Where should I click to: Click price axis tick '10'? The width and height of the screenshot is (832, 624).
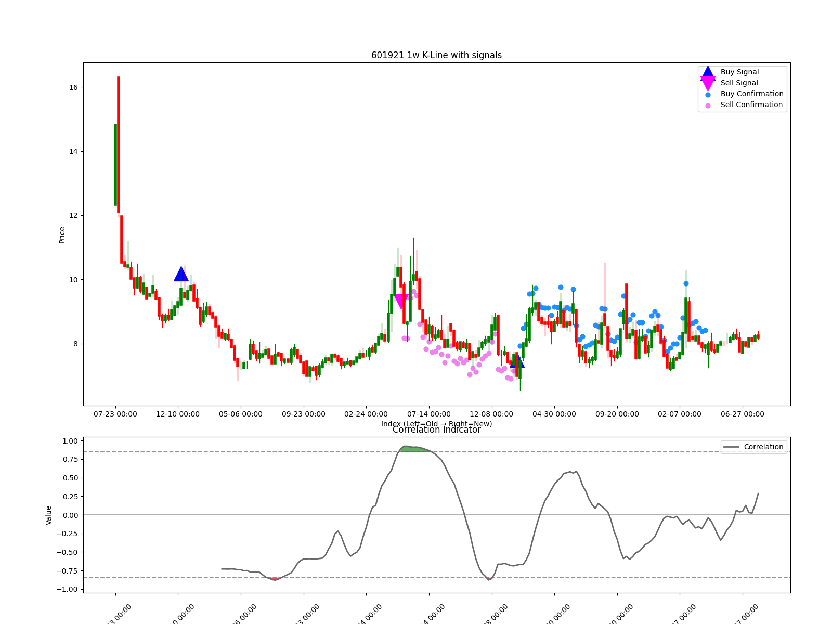coord(73,280)
